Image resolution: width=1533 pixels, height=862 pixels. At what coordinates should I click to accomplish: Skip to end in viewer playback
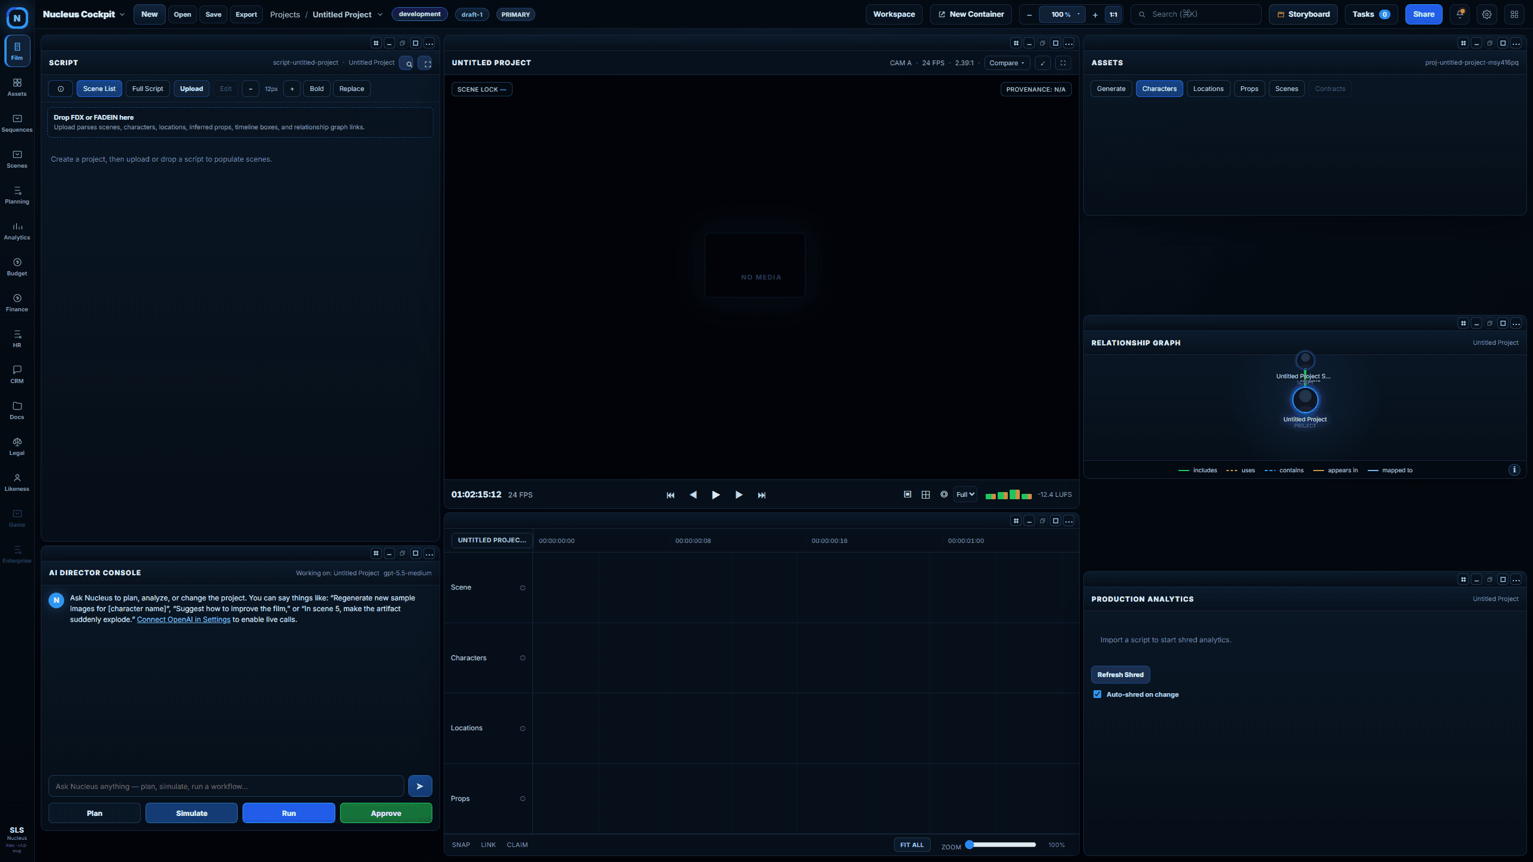(762, 495)
